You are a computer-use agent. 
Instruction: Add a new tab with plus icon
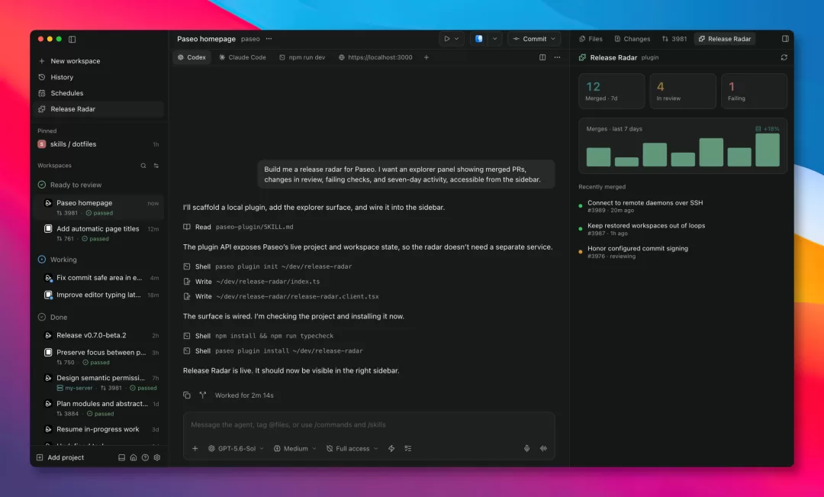point(426,57)
